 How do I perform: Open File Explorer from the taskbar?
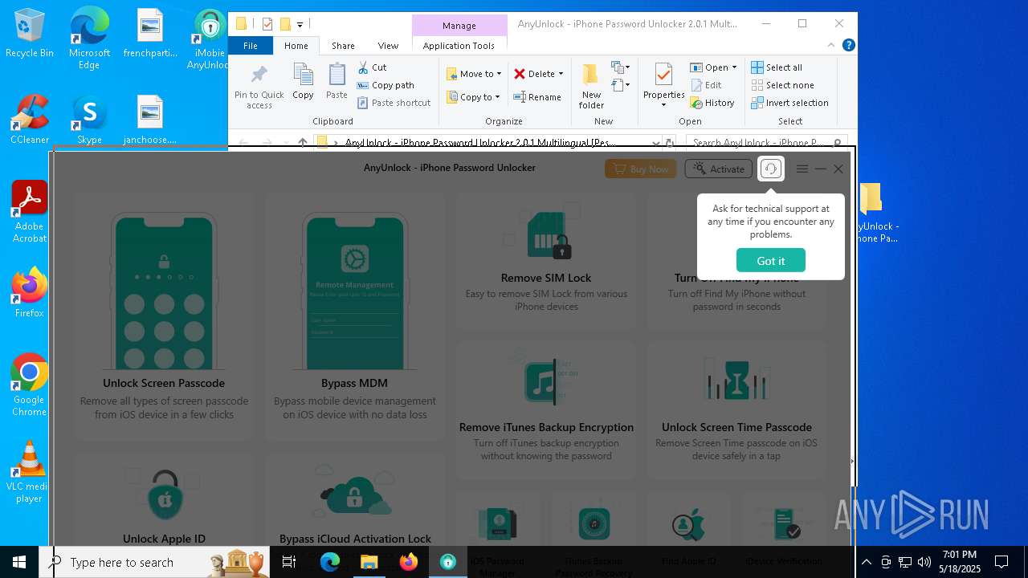click(x=369, y=562)
